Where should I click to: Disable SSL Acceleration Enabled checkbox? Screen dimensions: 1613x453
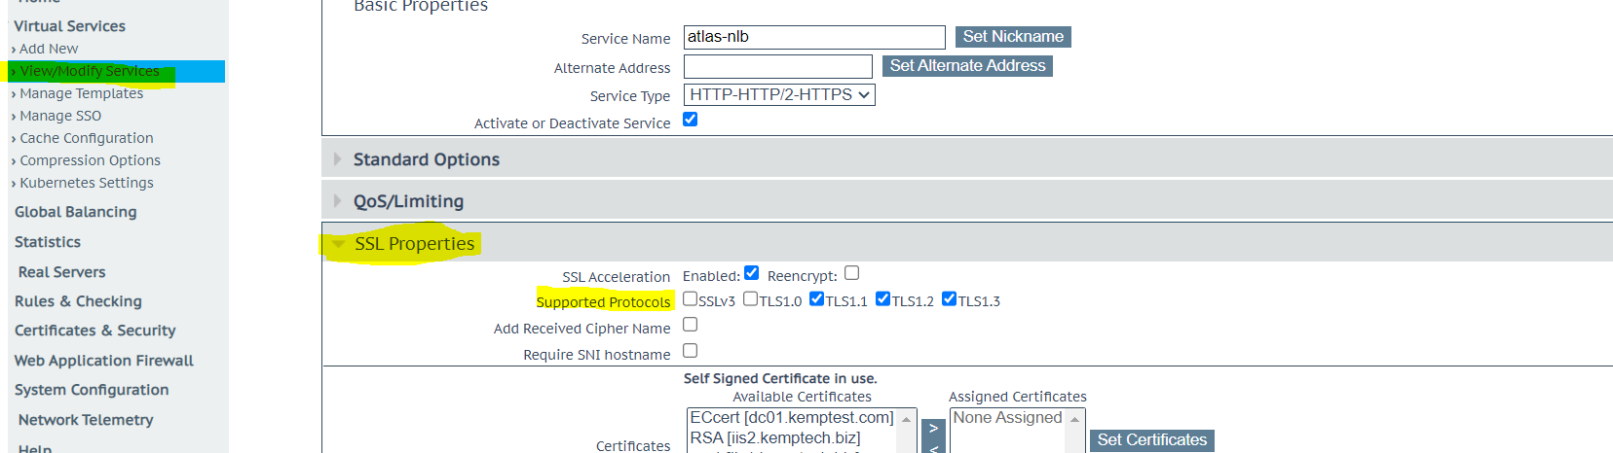[x=751, y=273]
